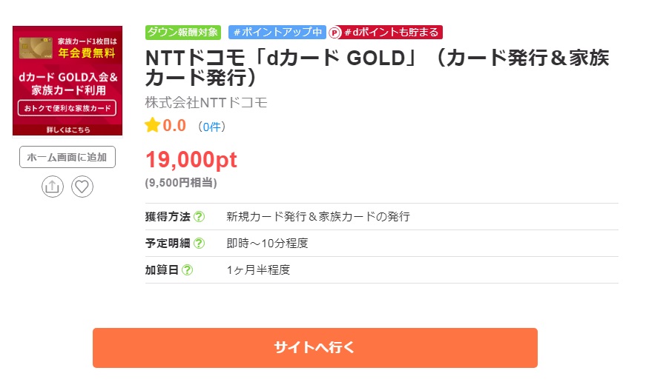Click the 19,000pt point value
Screen dimensions: 646x382
point(191,160)
